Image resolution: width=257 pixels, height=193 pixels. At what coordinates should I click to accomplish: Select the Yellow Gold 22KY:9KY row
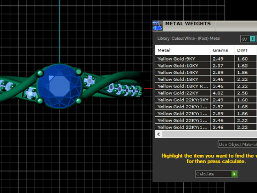click(x=206, y=100)
